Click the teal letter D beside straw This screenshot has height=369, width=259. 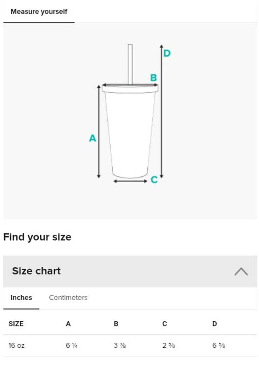[x=167, y=53]
